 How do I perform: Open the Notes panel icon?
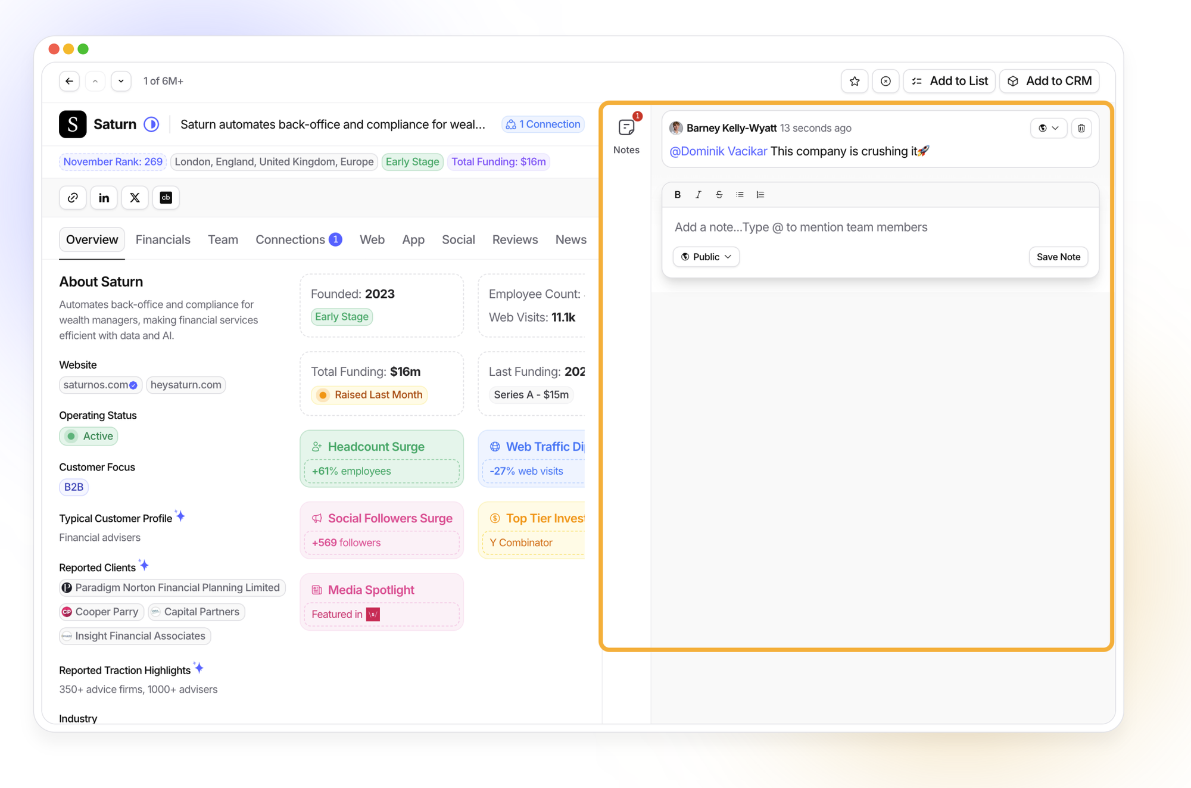(x=626, y=127)
